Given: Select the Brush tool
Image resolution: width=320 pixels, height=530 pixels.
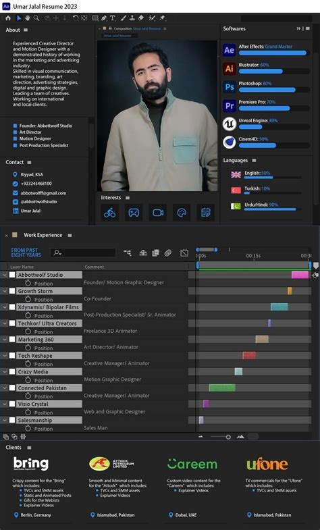Looking at the screenshot, I should tap(124, 18).
